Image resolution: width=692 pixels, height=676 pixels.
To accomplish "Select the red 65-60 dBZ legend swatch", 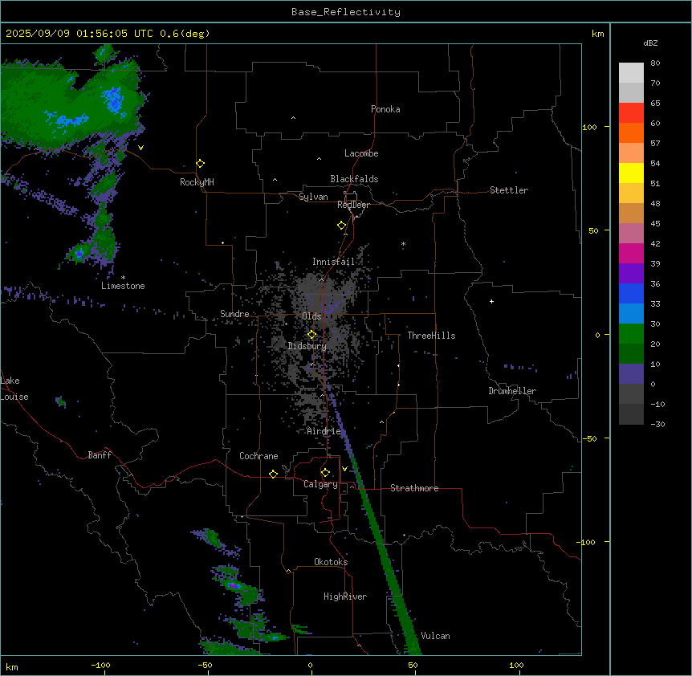I will (x=631, y=113).
